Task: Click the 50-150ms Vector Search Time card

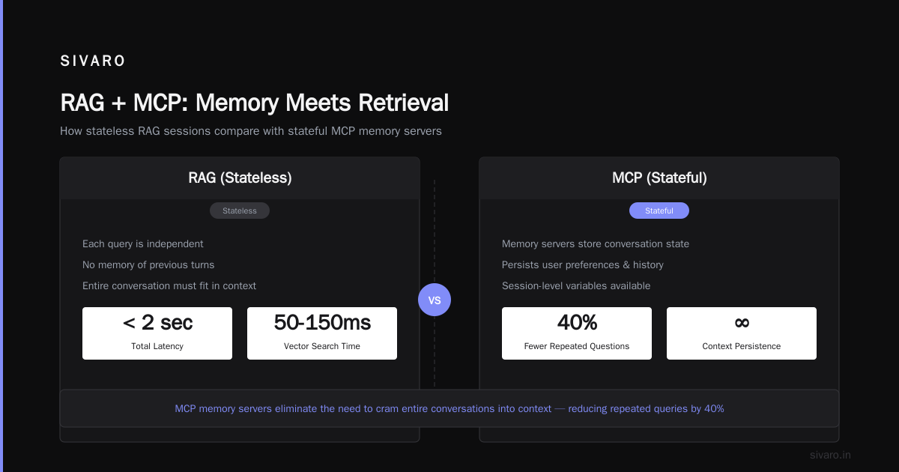Action: (322, 333)
